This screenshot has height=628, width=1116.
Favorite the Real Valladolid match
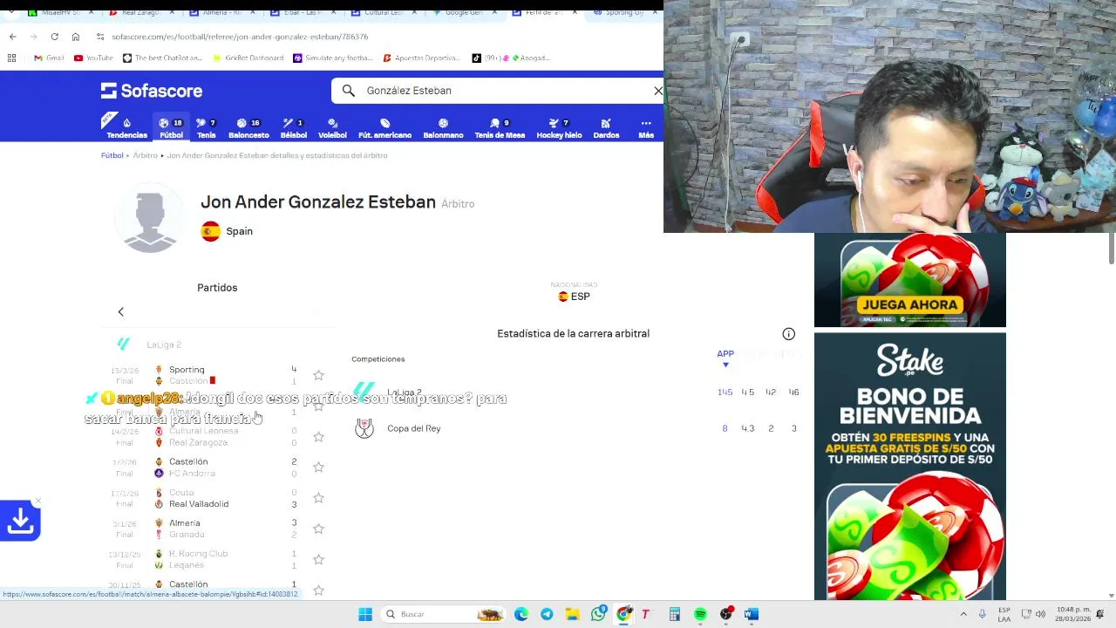[x=318, y=498]
